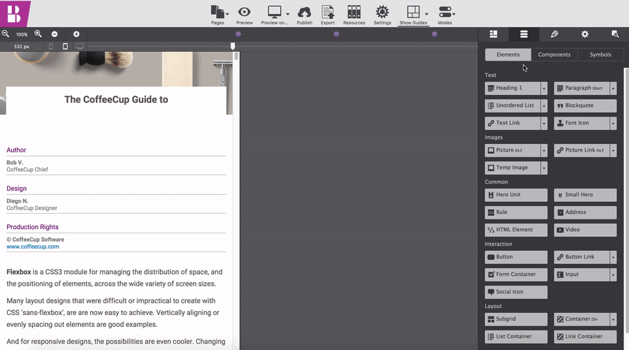This screenshot has width=629, height=350.
Task: Open the design brush panel tab icon
Action: point(554,34)
